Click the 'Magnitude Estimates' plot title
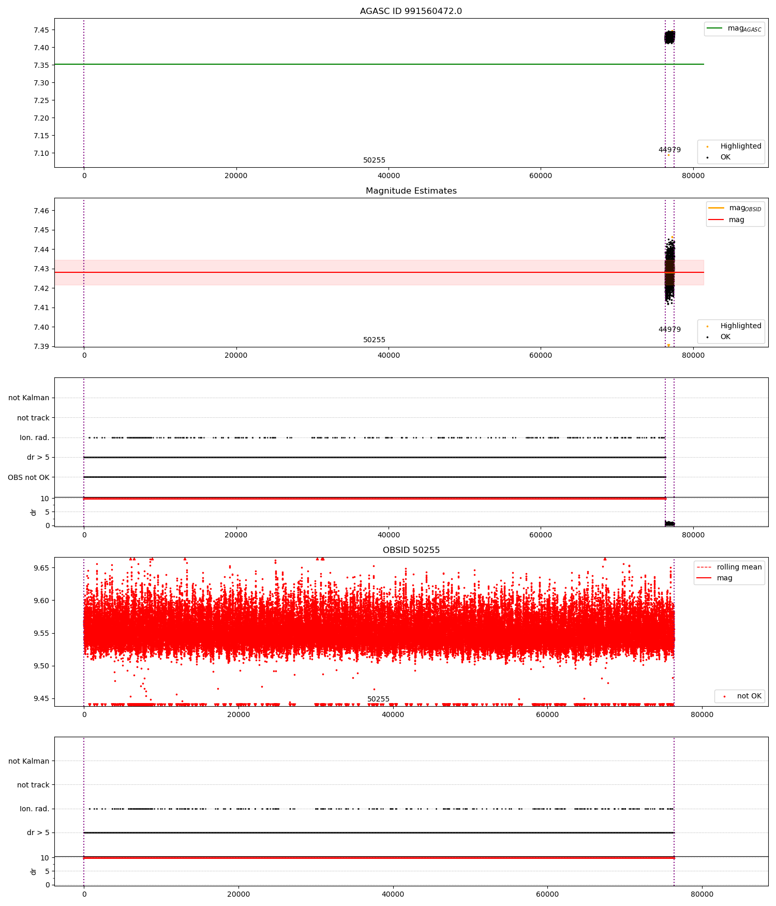776x906 pixels. [411, 191]
